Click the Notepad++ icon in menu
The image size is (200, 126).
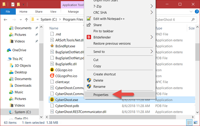click(x=89, y=18)
